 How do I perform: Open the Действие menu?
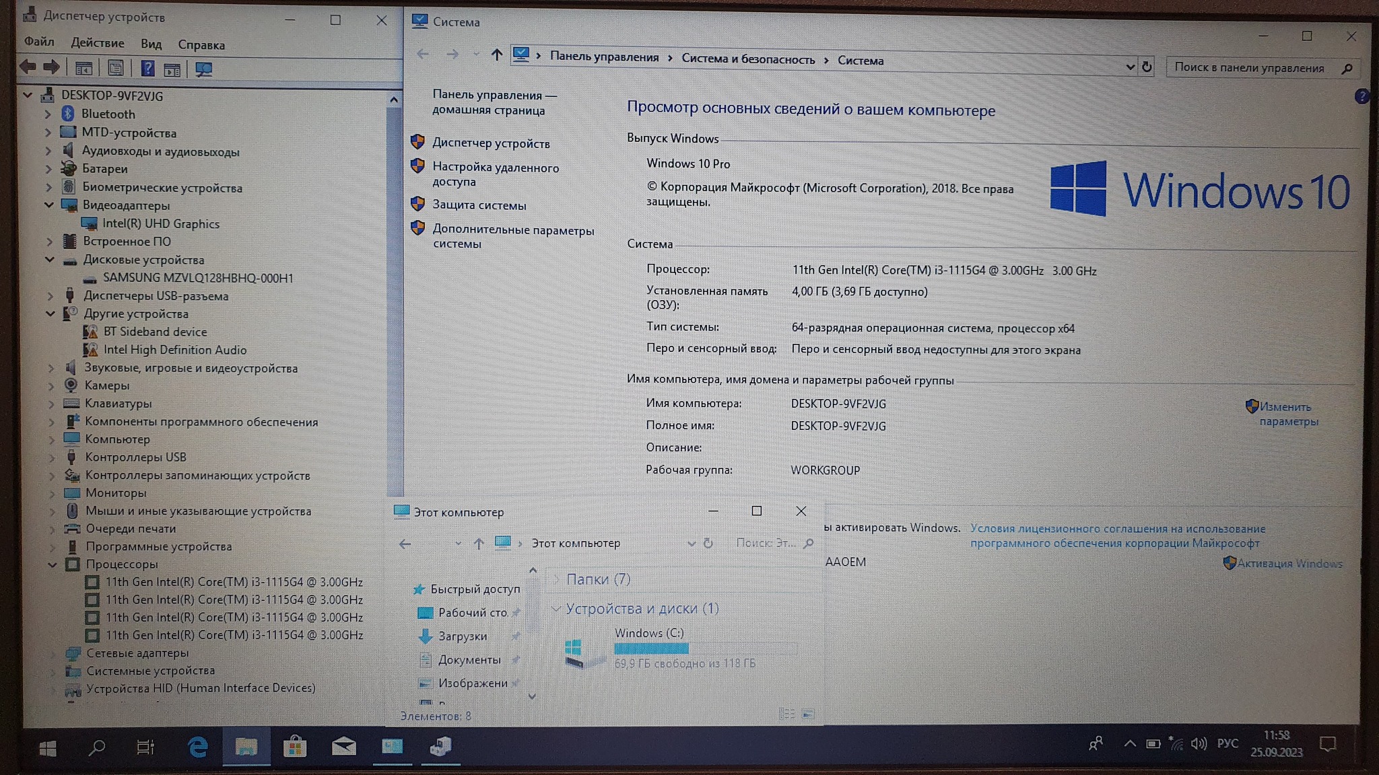(98, 43)
